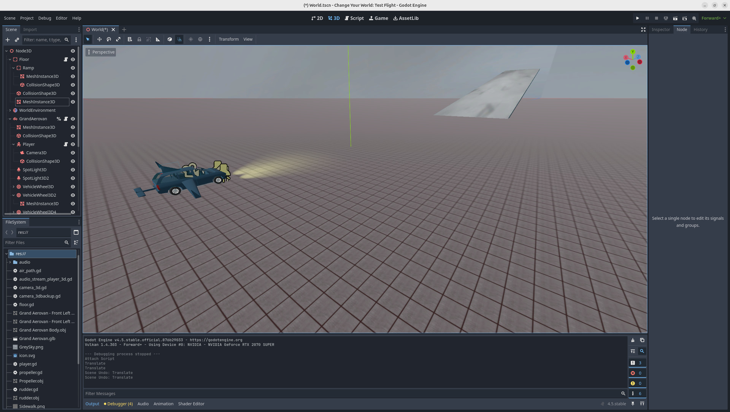Expand the audio folder
Image resolution: width=730 pixels, height=412 pixels.
click(10, 262)
